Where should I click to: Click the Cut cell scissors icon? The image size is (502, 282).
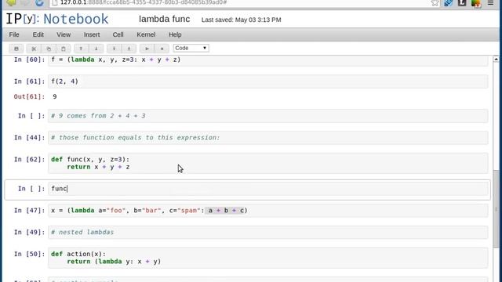(34, 49)
